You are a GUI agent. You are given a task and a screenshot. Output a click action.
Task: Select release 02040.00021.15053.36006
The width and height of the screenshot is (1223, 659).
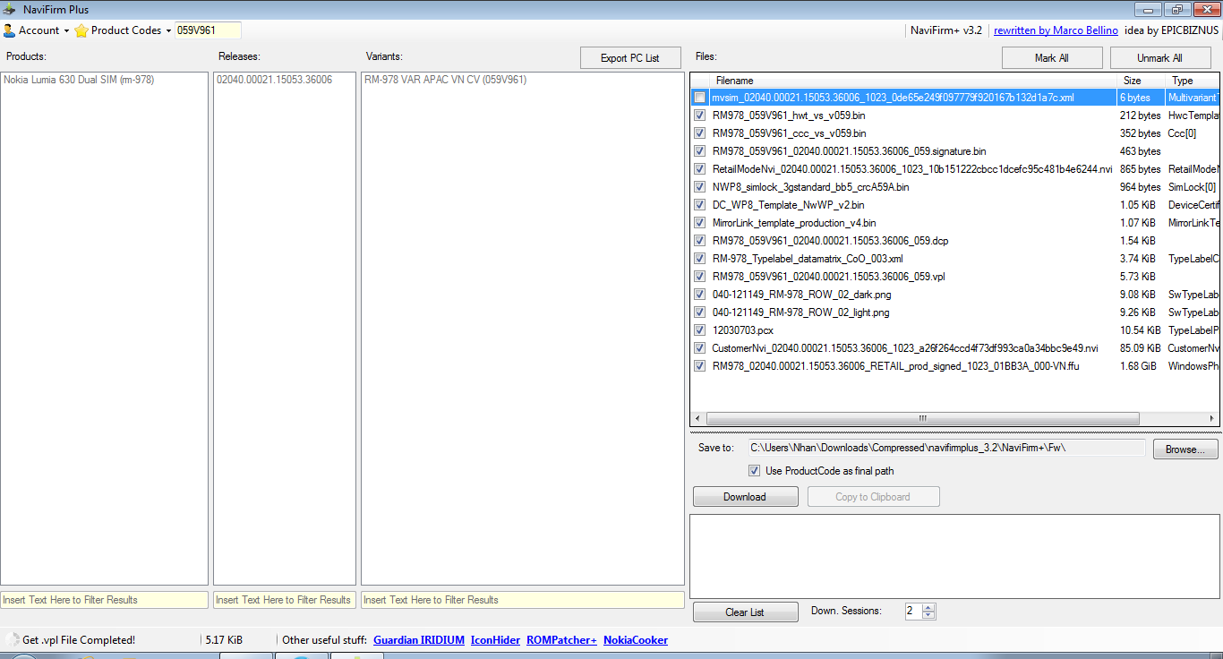point(274,80)
